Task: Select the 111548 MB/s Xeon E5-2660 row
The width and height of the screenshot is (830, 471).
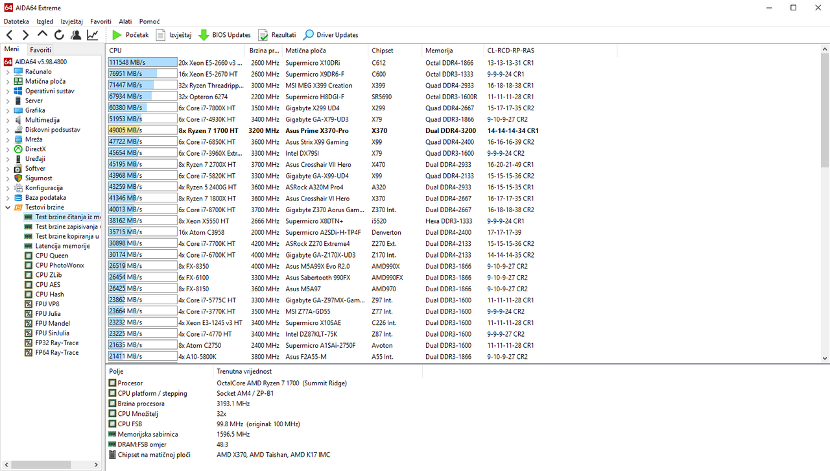Action: point(362,63)
